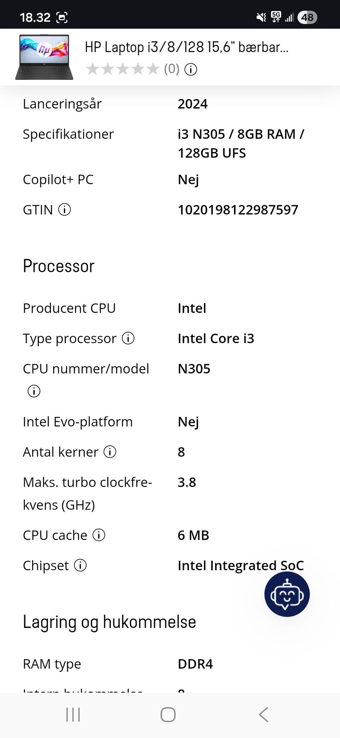Tap the Processor section heading
This screenshot has width=340, height=738.
tap(59, 266)
